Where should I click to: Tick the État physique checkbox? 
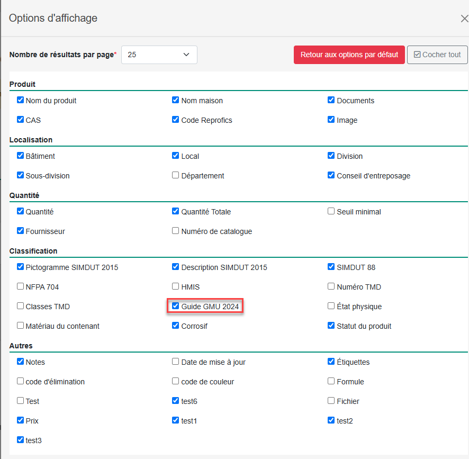(x=331, y=306)
